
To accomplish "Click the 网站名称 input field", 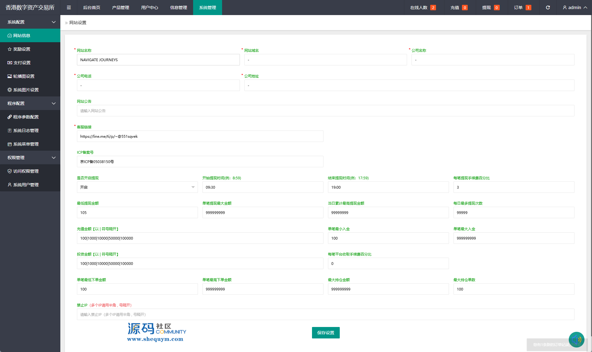I will click(158, 60).
